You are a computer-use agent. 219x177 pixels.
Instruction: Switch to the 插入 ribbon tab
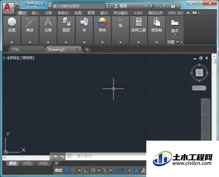point(35,13)
